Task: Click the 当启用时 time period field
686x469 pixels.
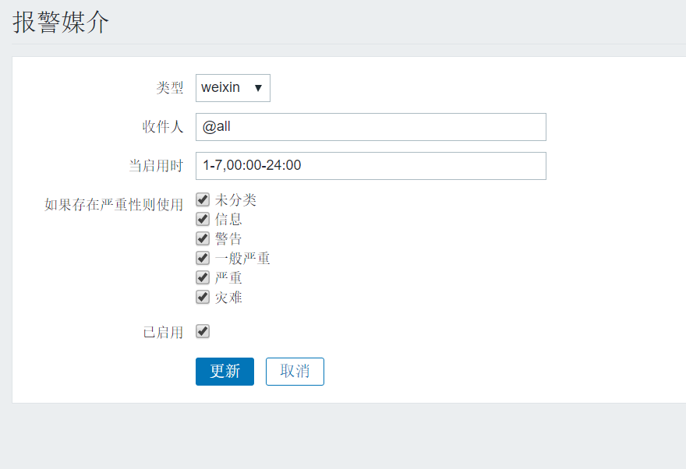Action: (370, 166)
